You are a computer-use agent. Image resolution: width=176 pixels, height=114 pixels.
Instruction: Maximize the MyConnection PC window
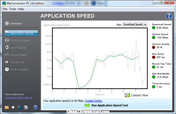[x=161, y=2]
